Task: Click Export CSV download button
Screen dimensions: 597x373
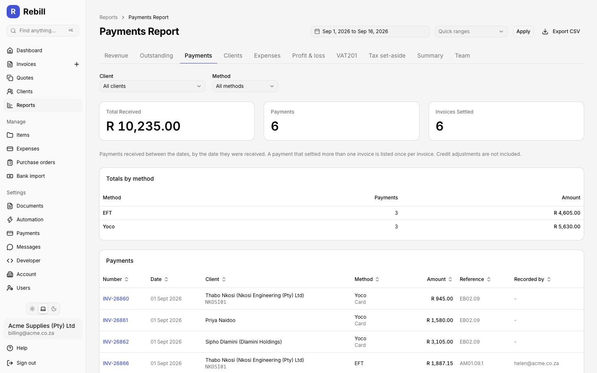Action: [x=561, y=31]
